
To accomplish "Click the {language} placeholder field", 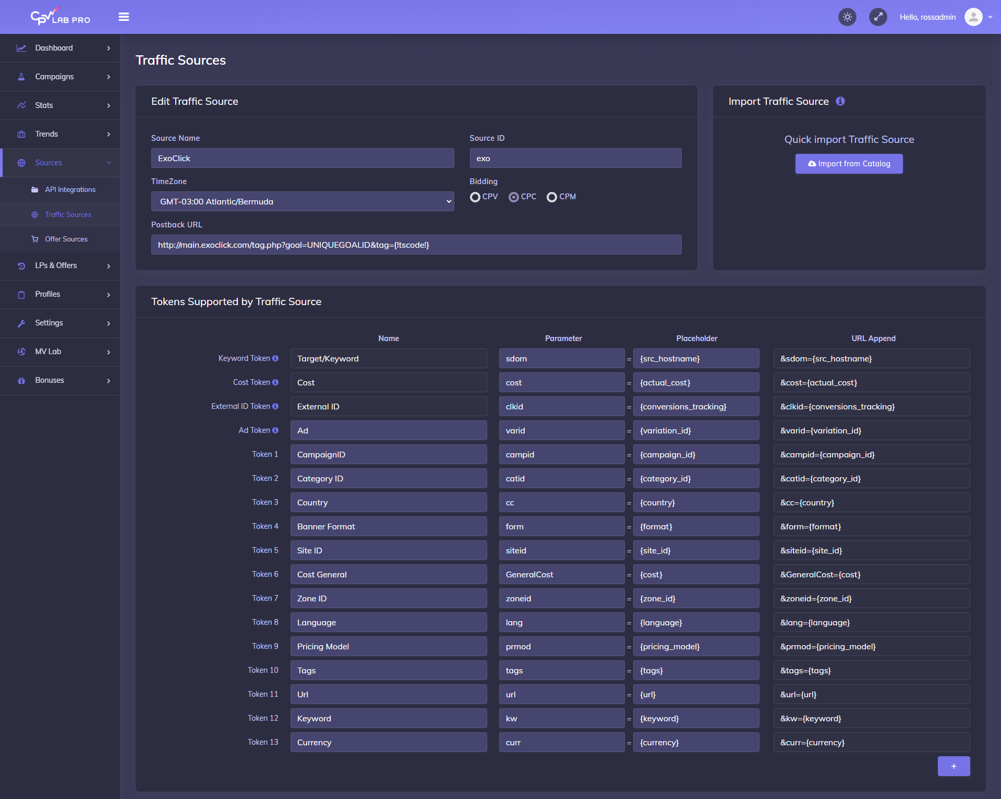I will click(x=696, y=622).
